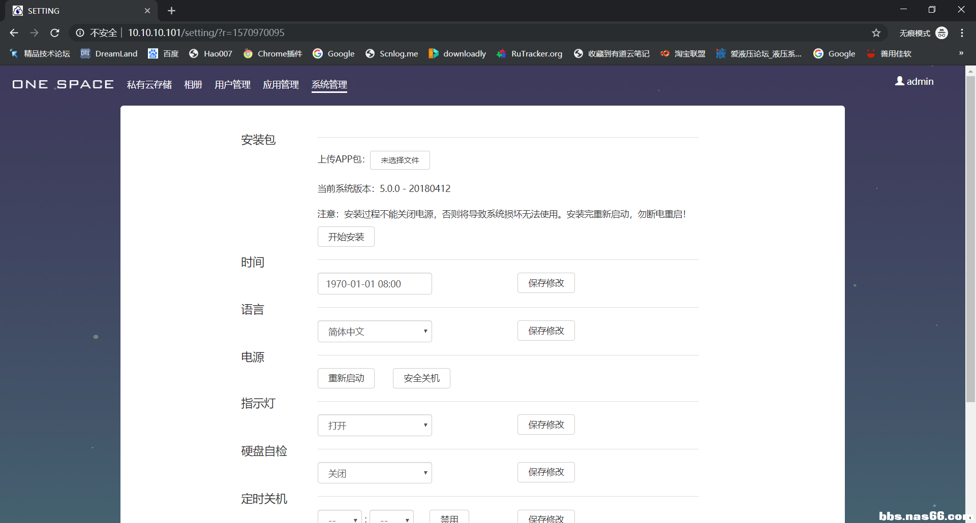Click the browser forward arrow
The width and height of the screenshot is (976, 523).
tap(34, 32)
